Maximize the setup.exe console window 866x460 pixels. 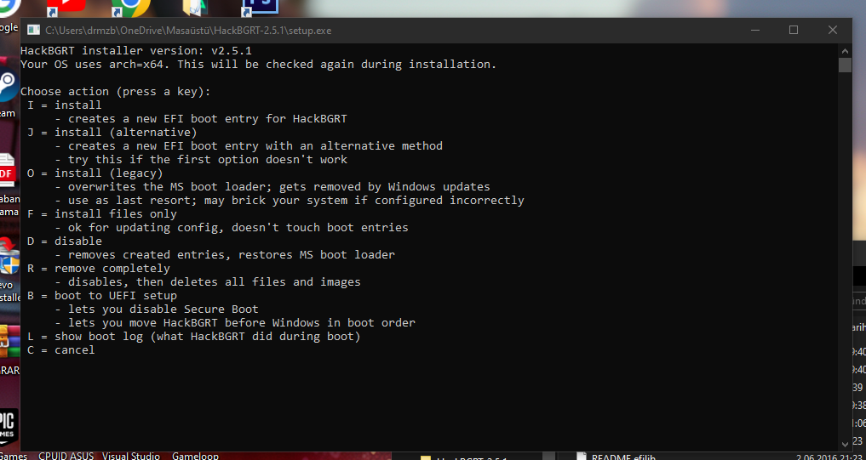pyautogui.click(x=794, y=31)
